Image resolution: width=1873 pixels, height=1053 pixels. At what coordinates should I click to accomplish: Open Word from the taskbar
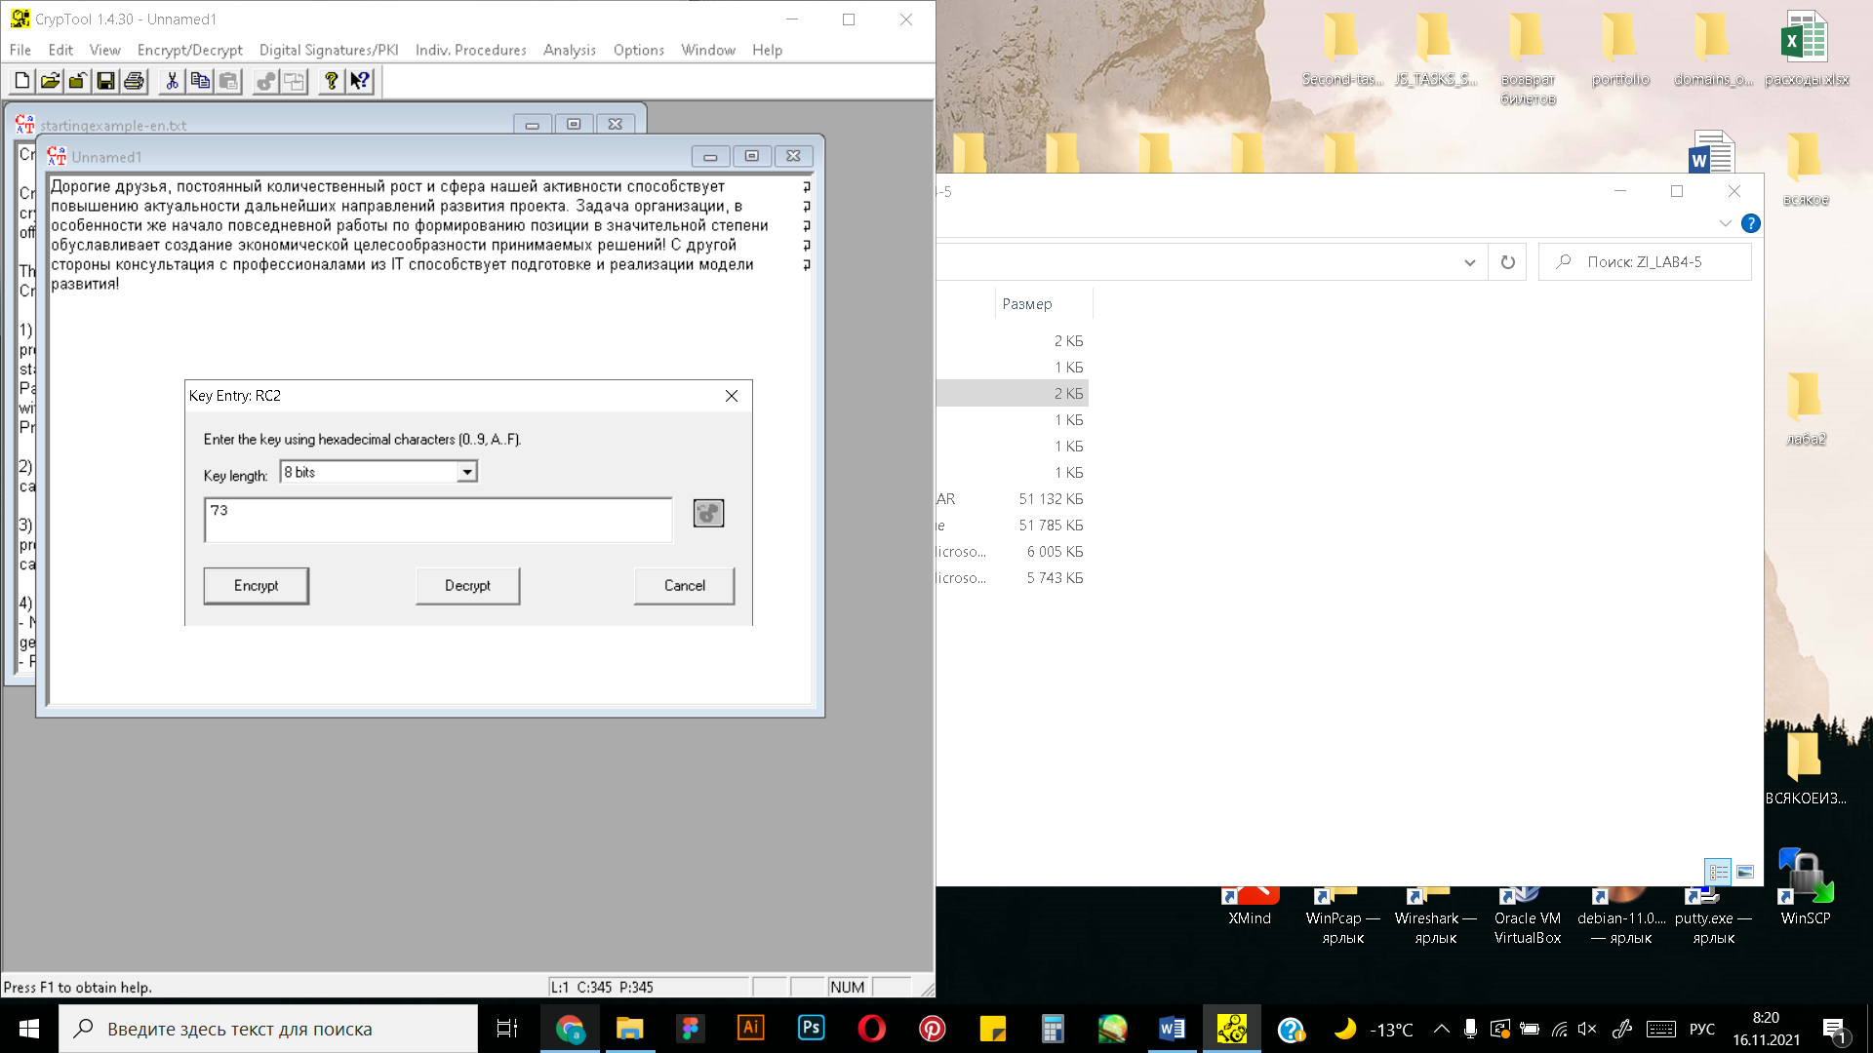pyautogui.click(x=1172, y=1029)
